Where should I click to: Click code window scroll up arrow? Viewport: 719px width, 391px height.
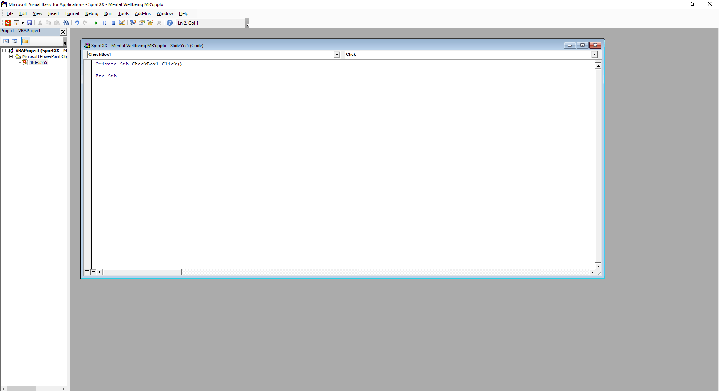pos(598,66)
